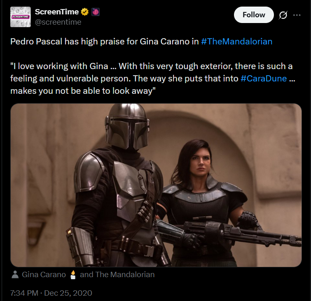The height and width of the screenshot is (301, 311).
Task: Click the candle emoji after Gina Carano
Action: [x=73, y=274]
